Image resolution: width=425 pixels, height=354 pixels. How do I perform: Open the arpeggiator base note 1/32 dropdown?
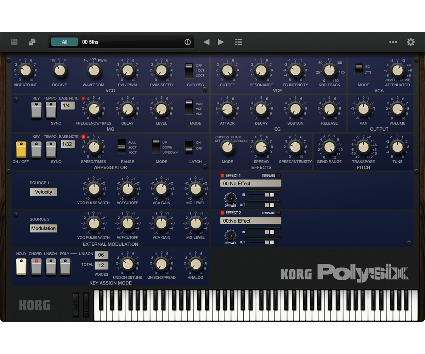tap(68, 144)
